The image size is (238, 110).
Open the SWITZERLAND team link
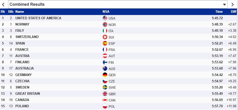tap(27, 37)
